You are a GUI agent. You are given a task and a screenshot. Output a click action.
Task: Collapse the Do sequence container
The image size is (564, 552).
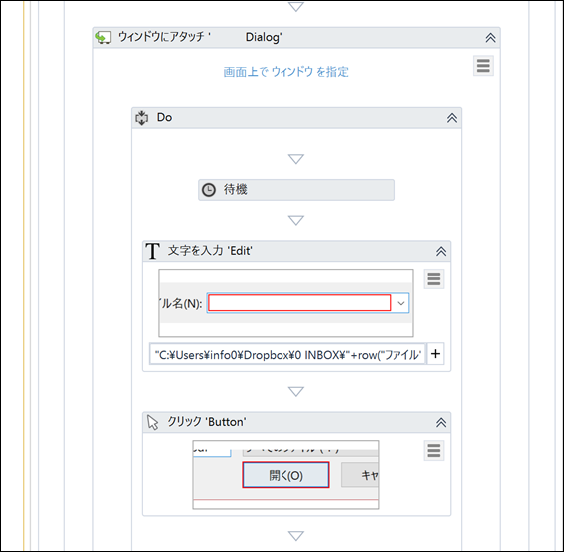pyautogui.click(x=452, y=118)
